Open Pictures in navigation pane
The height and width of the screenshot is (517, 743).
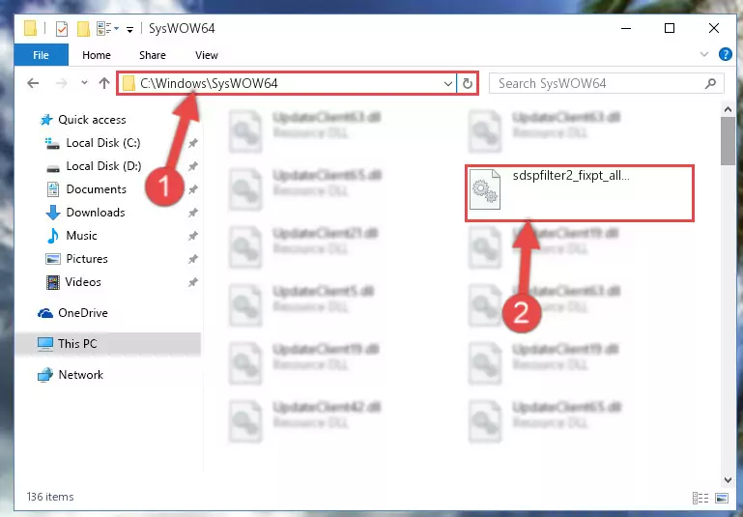[87, 259]
